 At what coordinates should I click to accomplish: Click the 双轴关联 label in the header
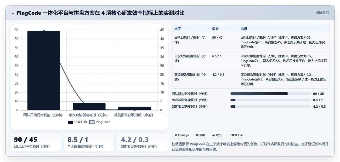(x=322, y=13)
